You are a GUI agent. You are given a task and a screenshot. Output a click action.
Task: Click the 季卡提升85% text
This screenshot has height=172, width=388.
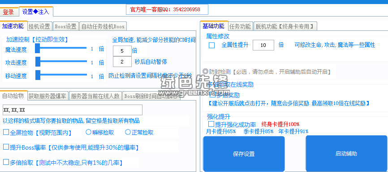pyautogui.click(x=259, y=131)
